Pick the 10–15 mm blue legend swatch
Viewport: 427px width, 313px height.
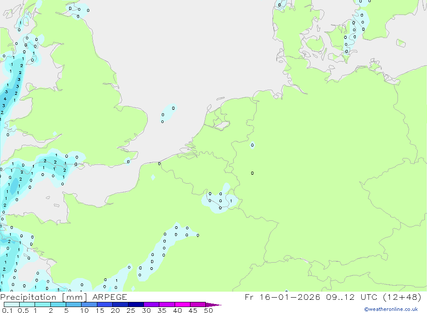point(89,304)
